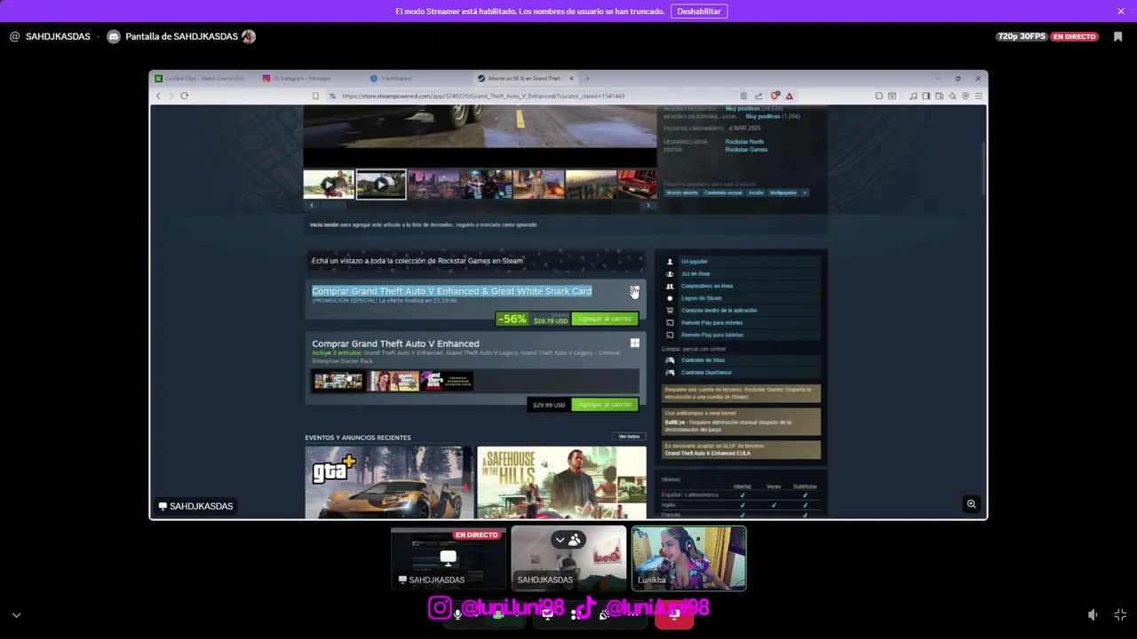Screen dimensions: 1137x639
Task: Expand chevron on SAHDJKASDAS camera tile
Action: pos(560,540)
